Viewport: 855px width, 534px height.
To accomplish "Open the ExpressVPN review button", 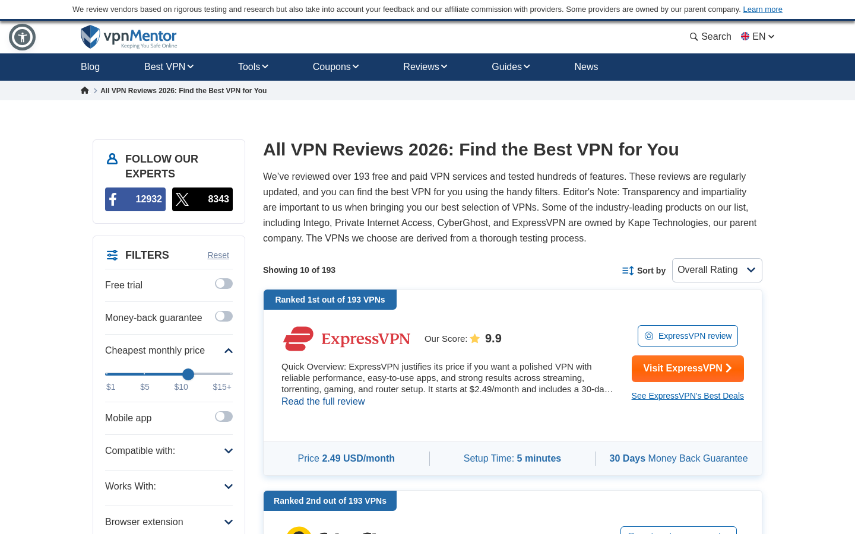I will [x=688, y=336].
